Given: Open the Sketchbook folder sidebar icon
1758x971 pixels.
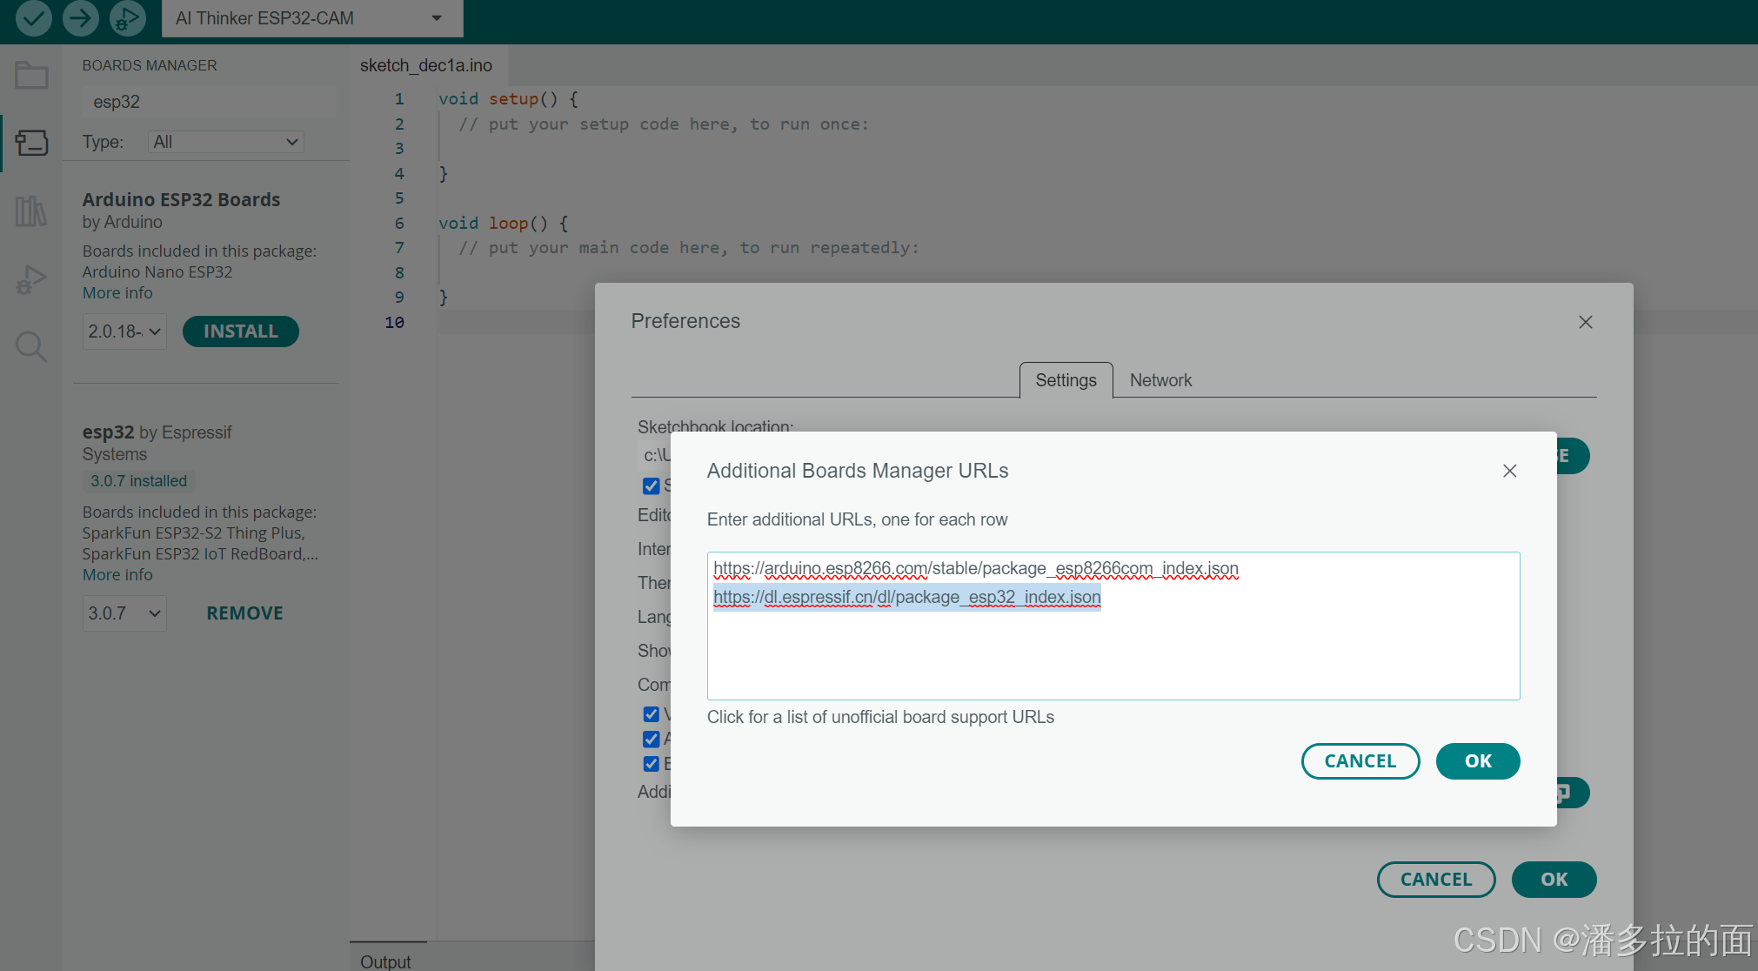Looking at the screenshot, I should click(31, 76).
